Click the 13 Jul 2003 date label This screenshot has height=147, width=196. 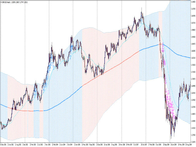pyautogui.click(x=40, y=145)
